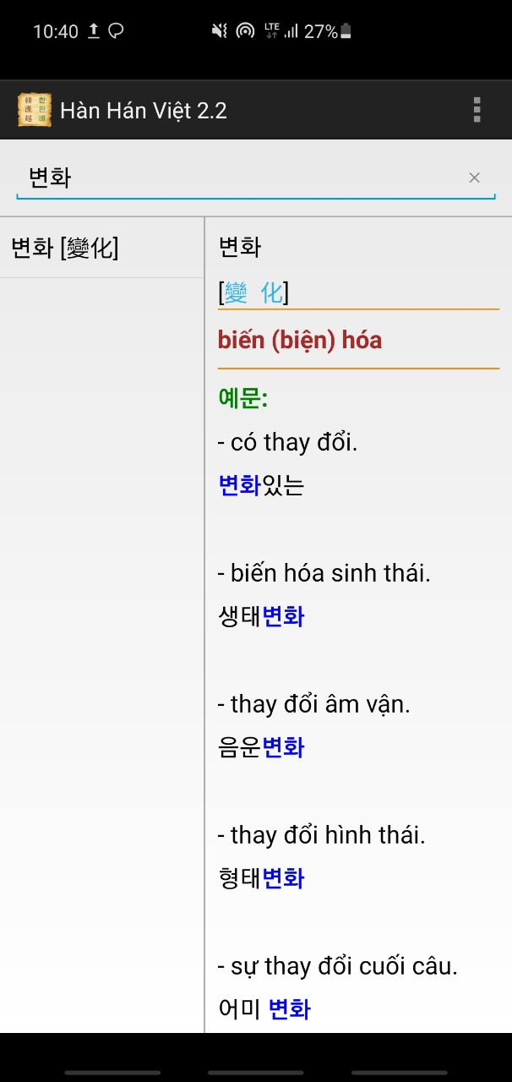
Task: Tap the battery level icon
Action: 345,28
